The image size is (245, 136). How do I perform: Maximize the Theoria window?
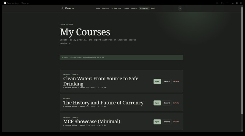(x=237, y=3)
